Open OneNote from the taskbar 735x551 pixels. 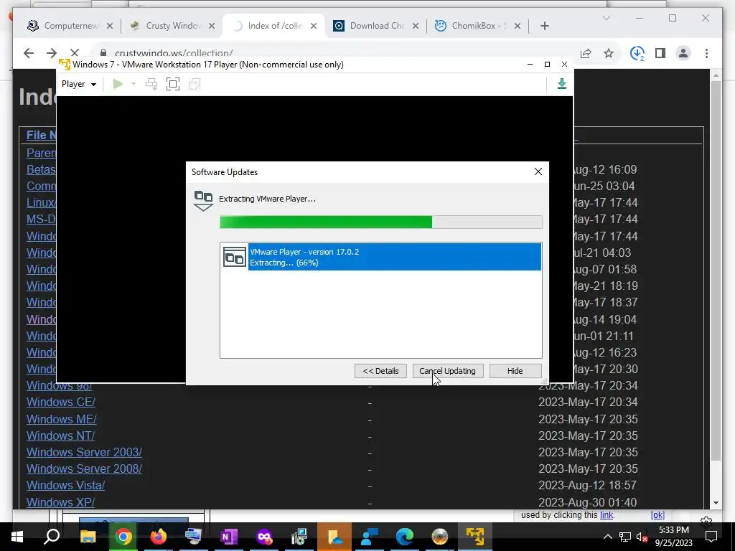pyautogui.click(x=229, y=537)
